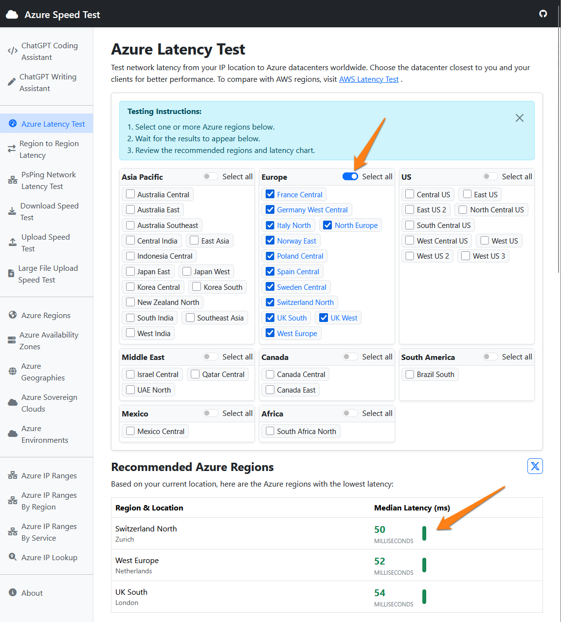Check the South Africa North checkbox
This screenshot has height=622, width=561.
pos(270,431)
